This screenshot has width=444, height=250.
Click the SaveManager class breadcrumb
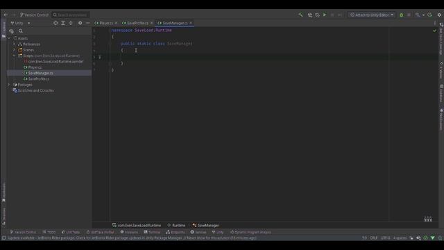(205, 225)
